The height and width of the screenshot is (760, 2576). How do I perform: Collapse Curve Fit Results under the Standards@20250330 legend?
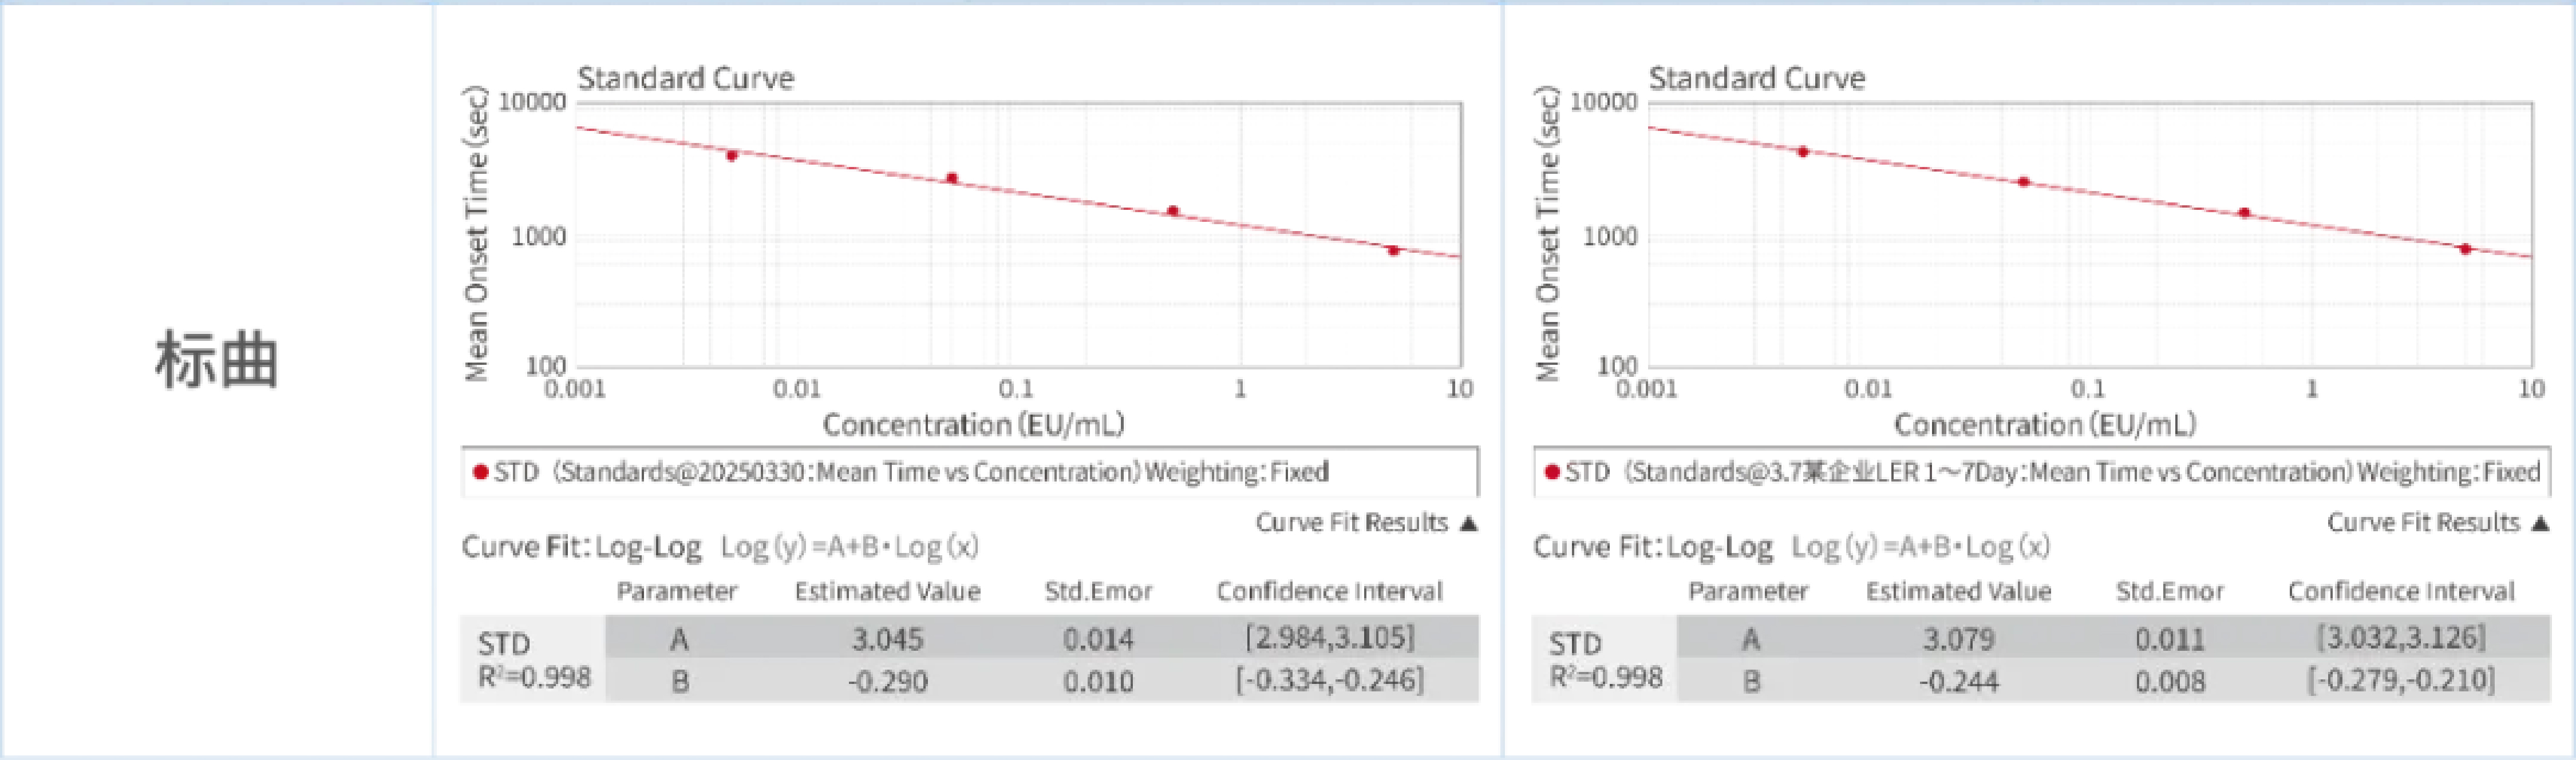point(1468,523)
